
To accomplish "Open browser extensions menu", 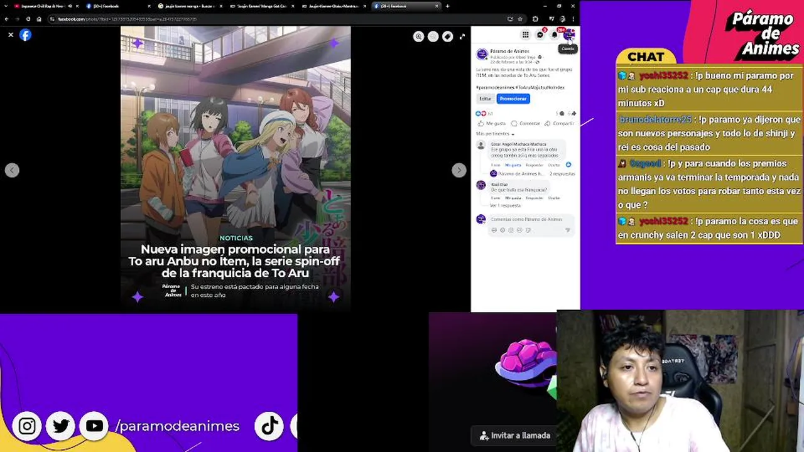I will pyautogui.click(x=535, y=19).
